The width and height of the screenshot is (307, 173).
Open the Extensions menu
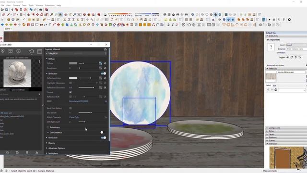click(x=50, y=5)
